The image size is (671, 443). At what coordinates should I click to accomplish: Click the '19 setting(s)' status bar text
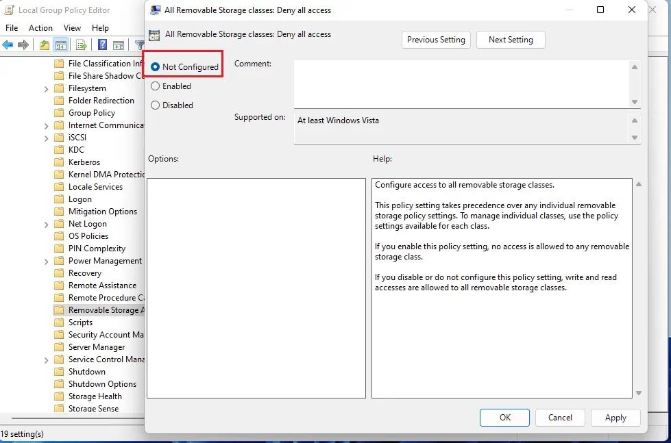click(22, 434)
